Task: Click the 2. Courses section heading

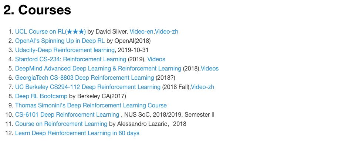Action: coord(37,10)
